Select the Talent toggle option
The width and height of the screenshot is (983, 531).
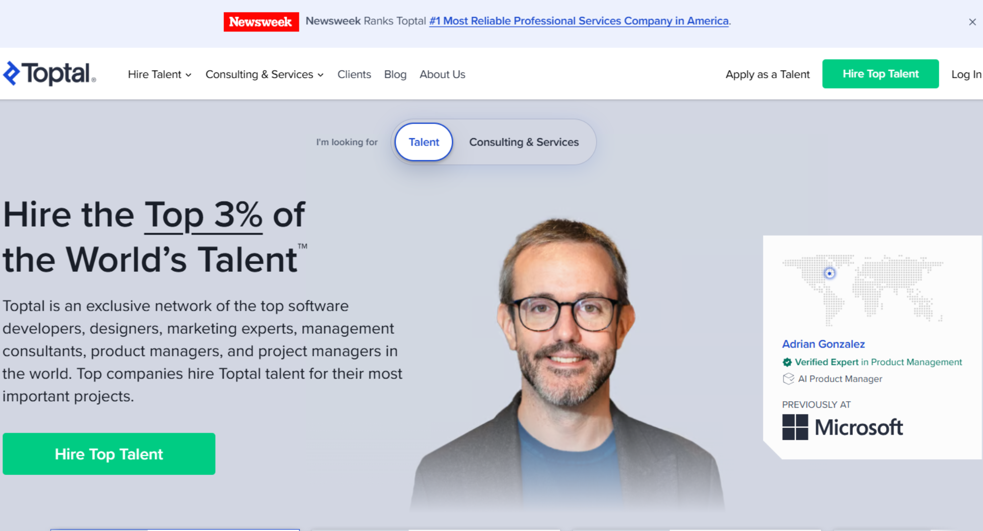tap(424, 142)
